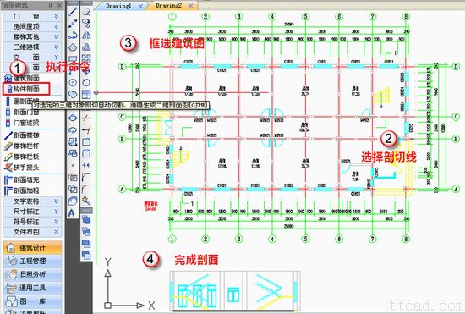This screenshot has width=465, height=314.
Task: Select the Circle draw tool
Action: tap(73, 82)
